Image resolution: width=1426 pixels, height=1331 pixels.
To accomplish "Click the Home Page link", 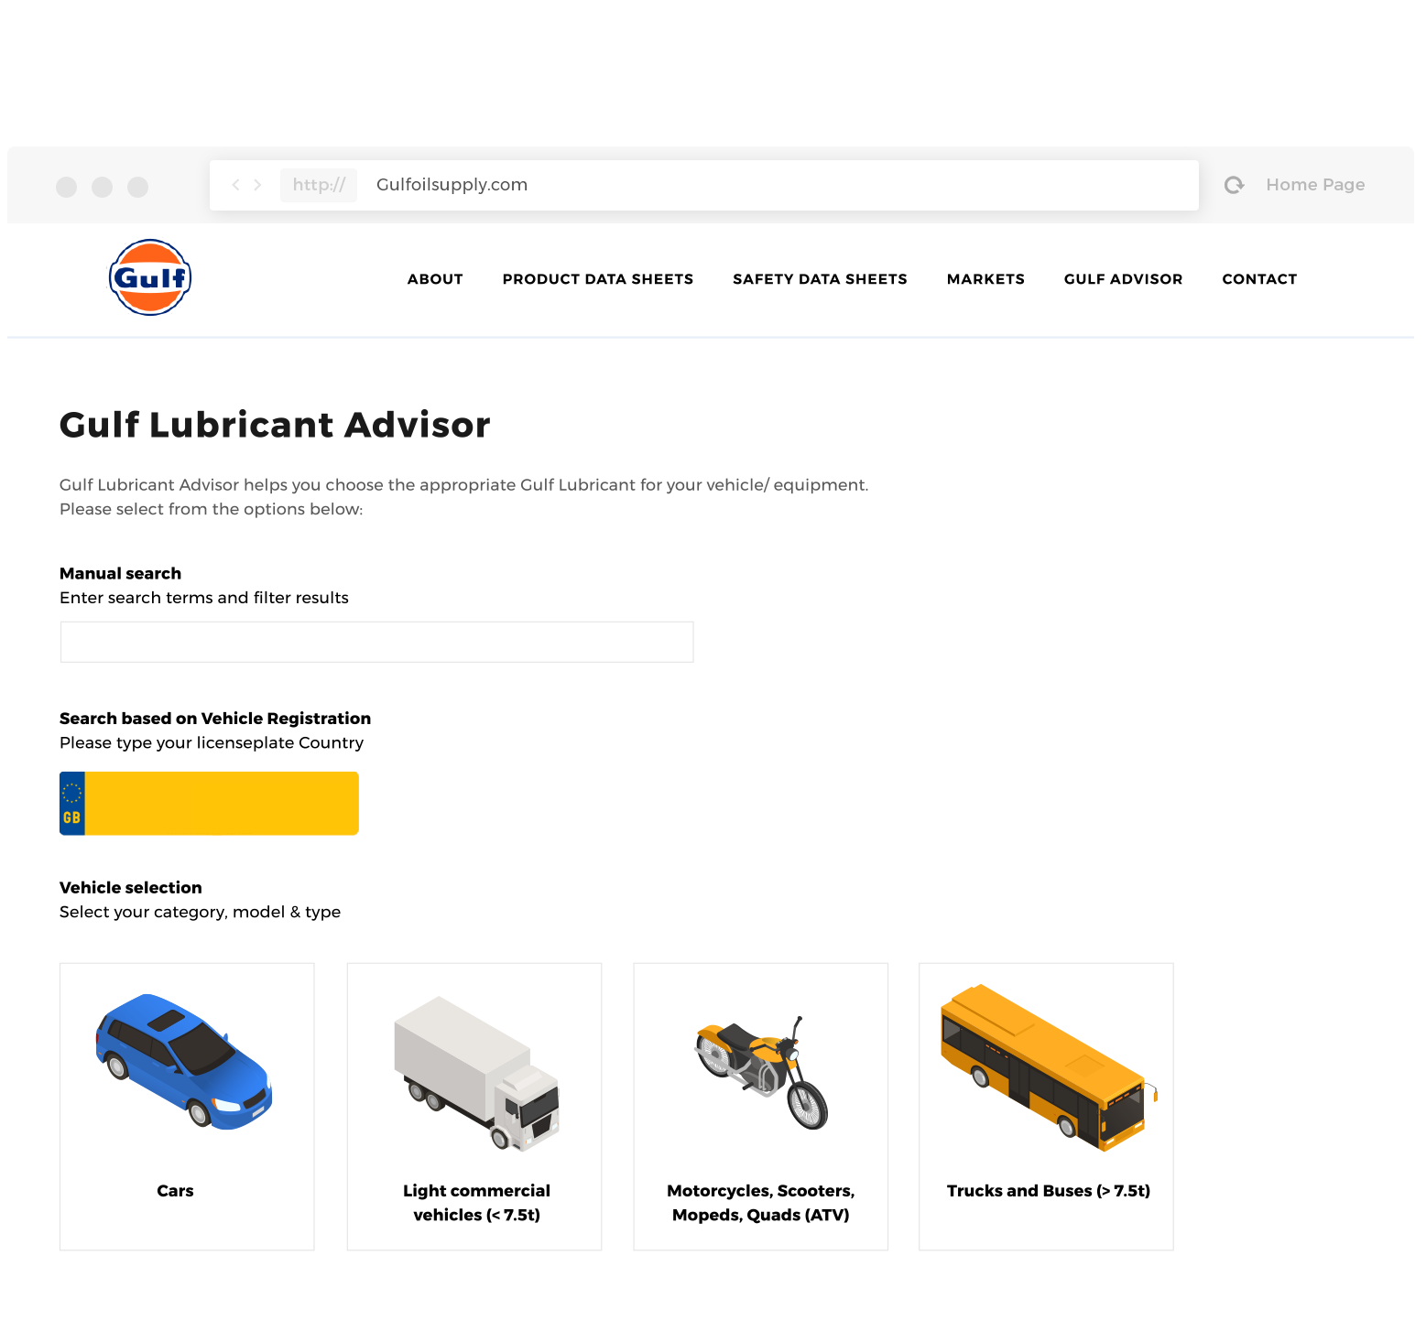I will 1315,185.
